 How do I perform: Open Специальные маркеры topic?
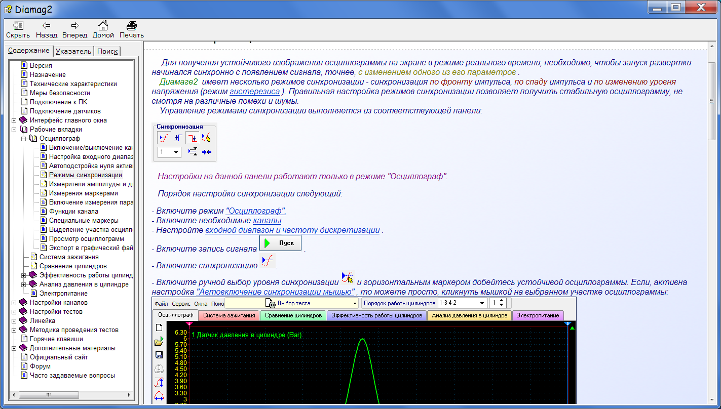(84, 221)
